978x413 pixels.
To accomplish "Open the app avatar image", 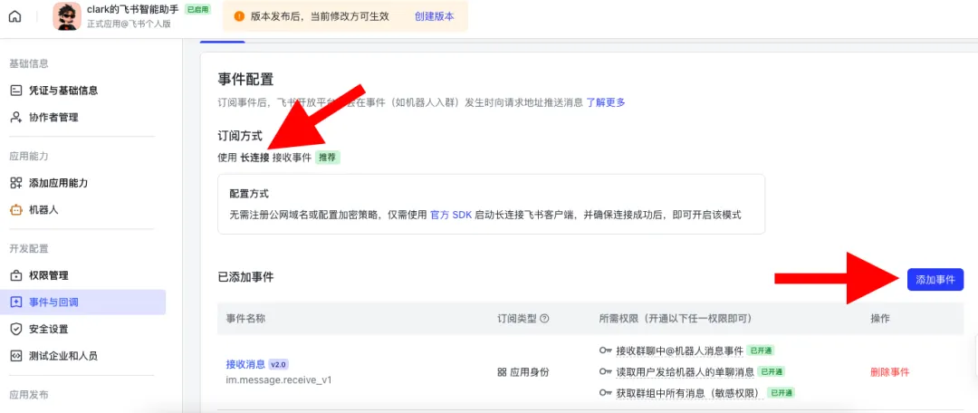I will [x=67, y=16].
